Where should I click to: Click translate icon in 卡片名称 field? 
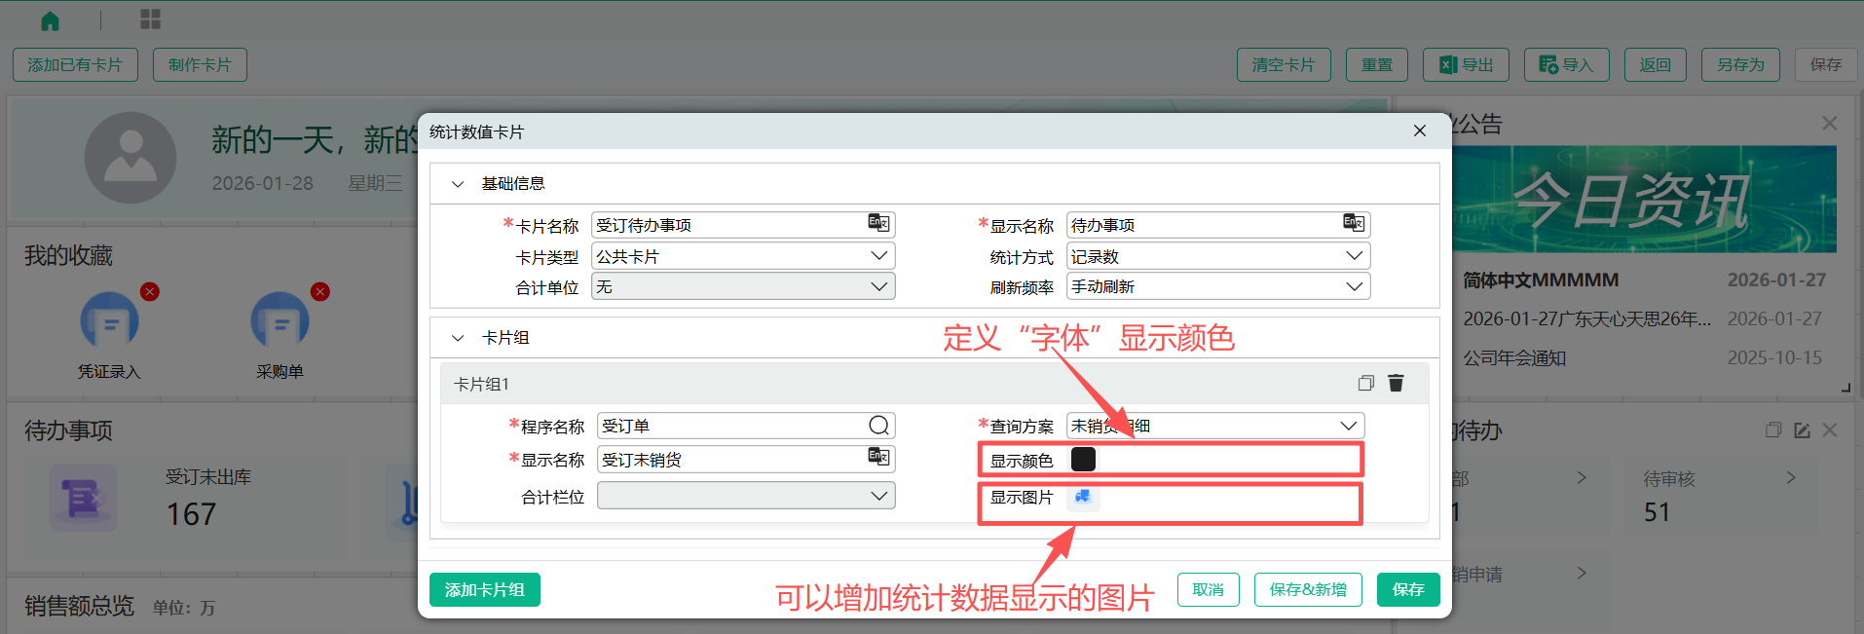[878, 224]
